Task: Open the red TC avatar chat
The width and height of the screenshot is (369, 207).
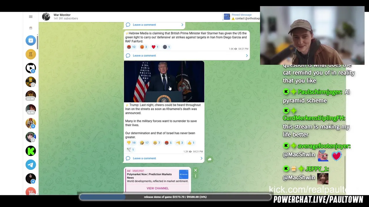Action: tap(31, 191)
